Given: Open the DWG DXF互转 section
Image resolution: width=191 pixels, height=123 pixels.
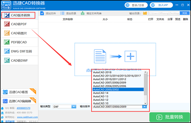Looking at the screenshot, I should point(19,51).
